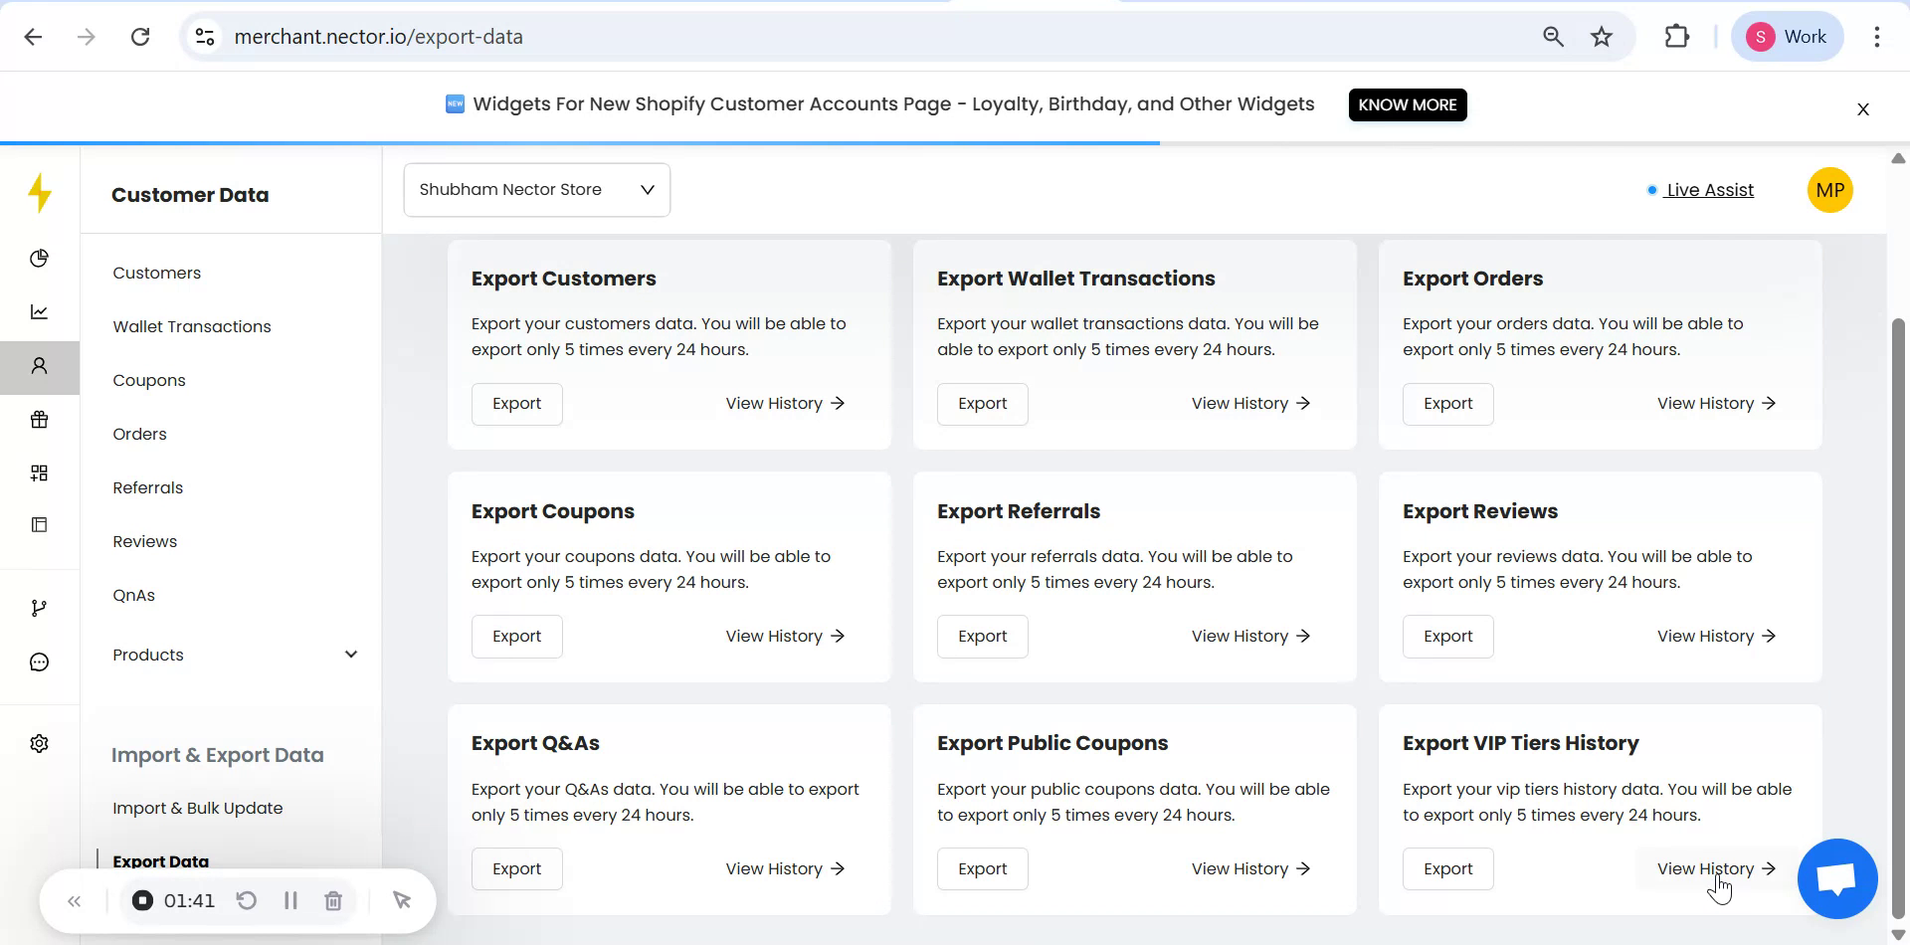The width and height of the screenshot is (1910, 945).
Task: Open the pie chart dashboard sidebar icon
Action: click(39, 259)
